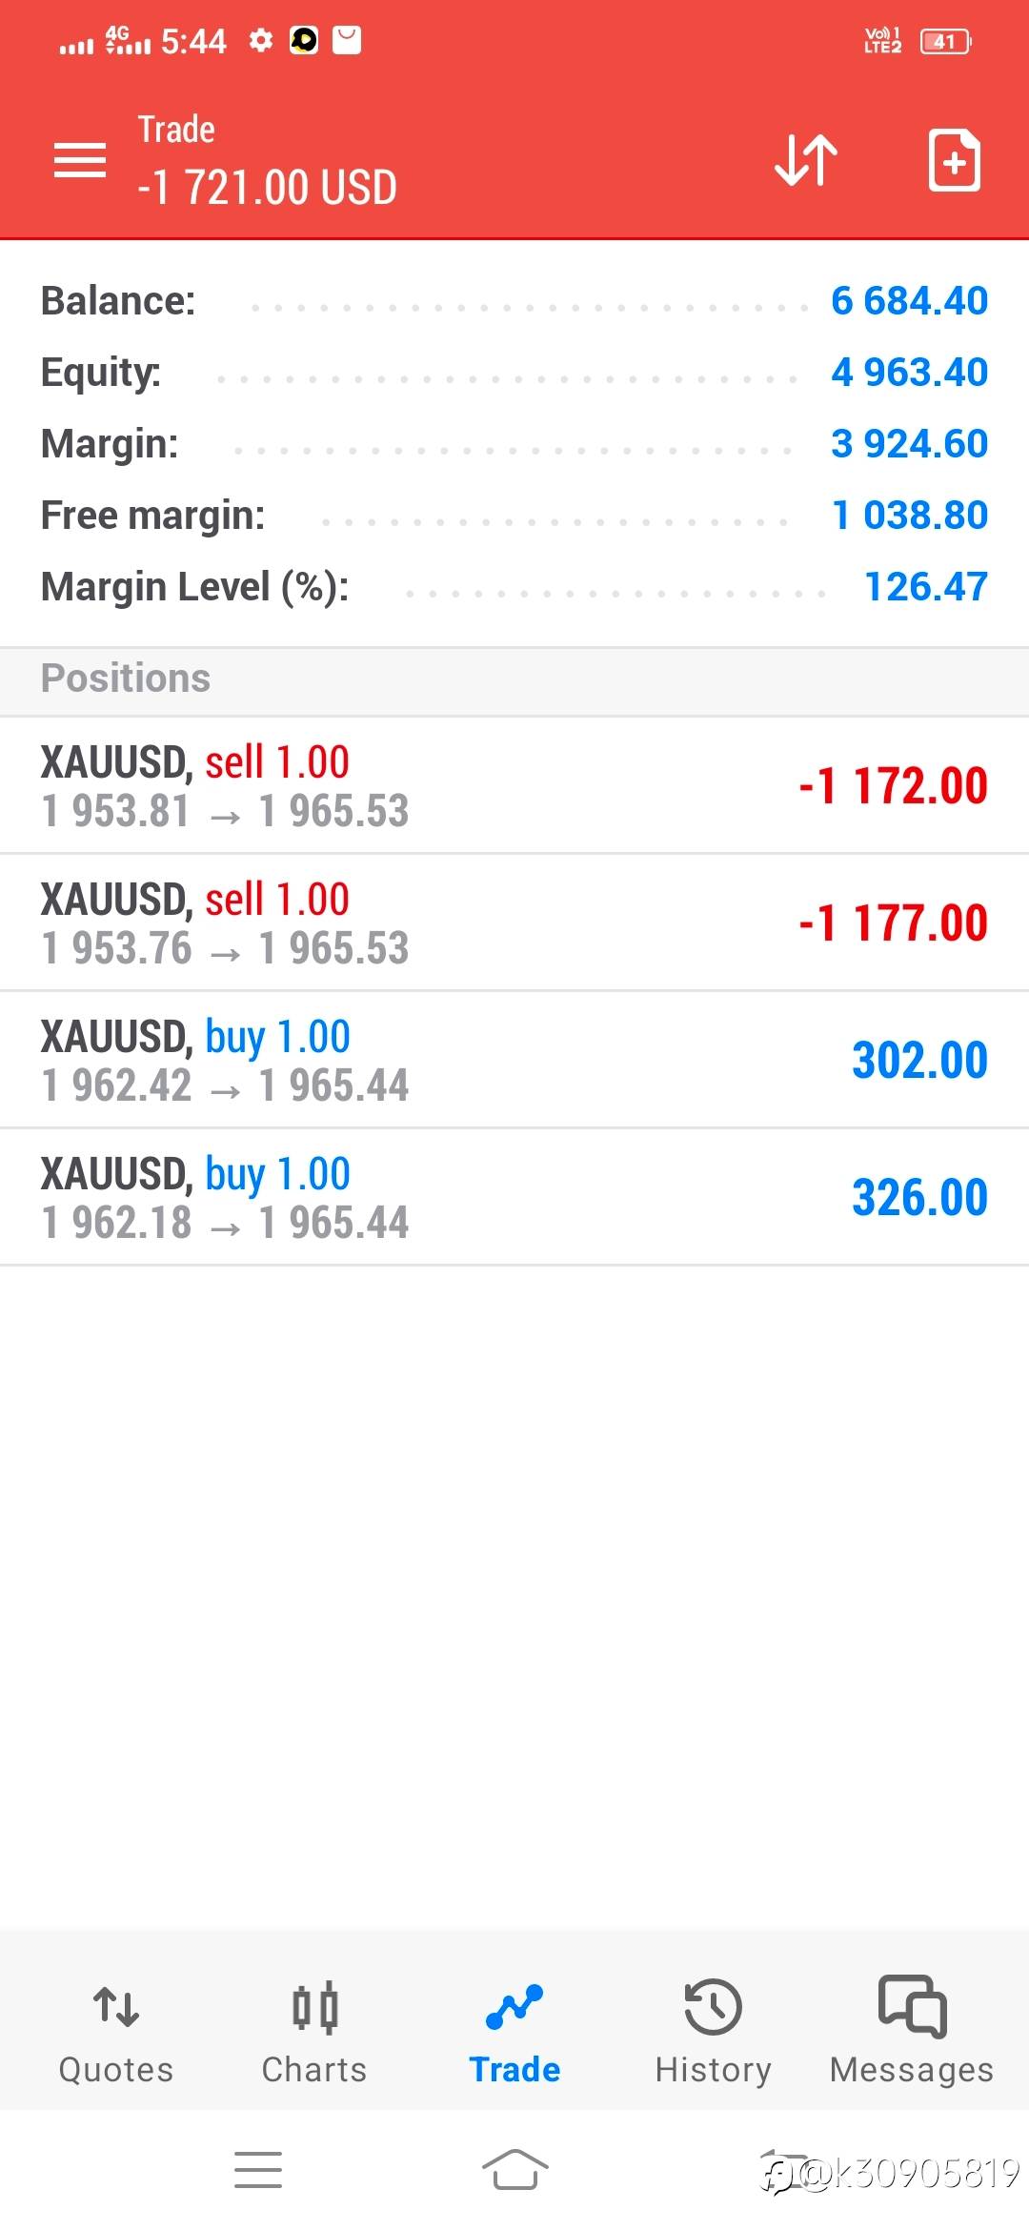Select sell position opened at 1 953.81
The height and width of the screenshot is (2230, 1029).
[x=514, y=786]
